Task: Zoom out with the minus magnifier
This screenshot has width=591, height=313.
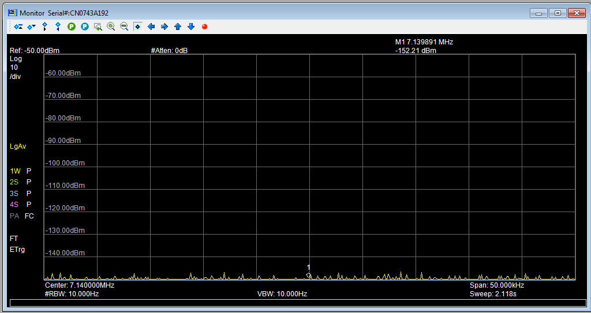Action: (124, 27)
